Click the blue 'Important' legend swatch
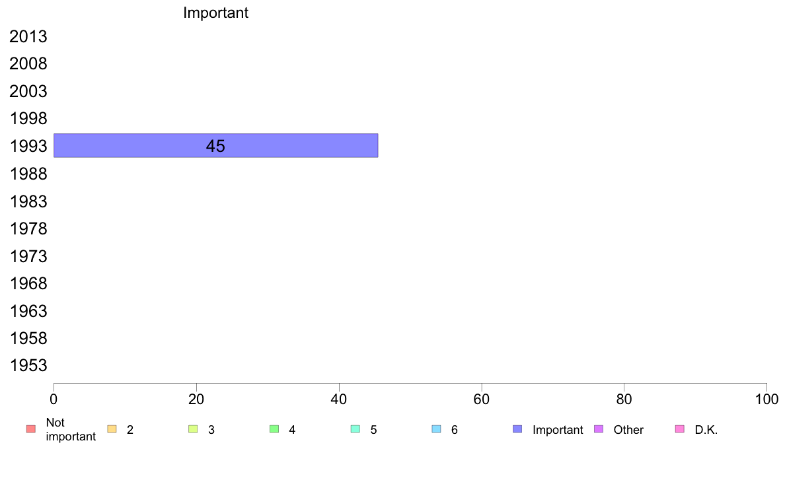The width and height of the screenshot is (785, 486). [517, 429]
